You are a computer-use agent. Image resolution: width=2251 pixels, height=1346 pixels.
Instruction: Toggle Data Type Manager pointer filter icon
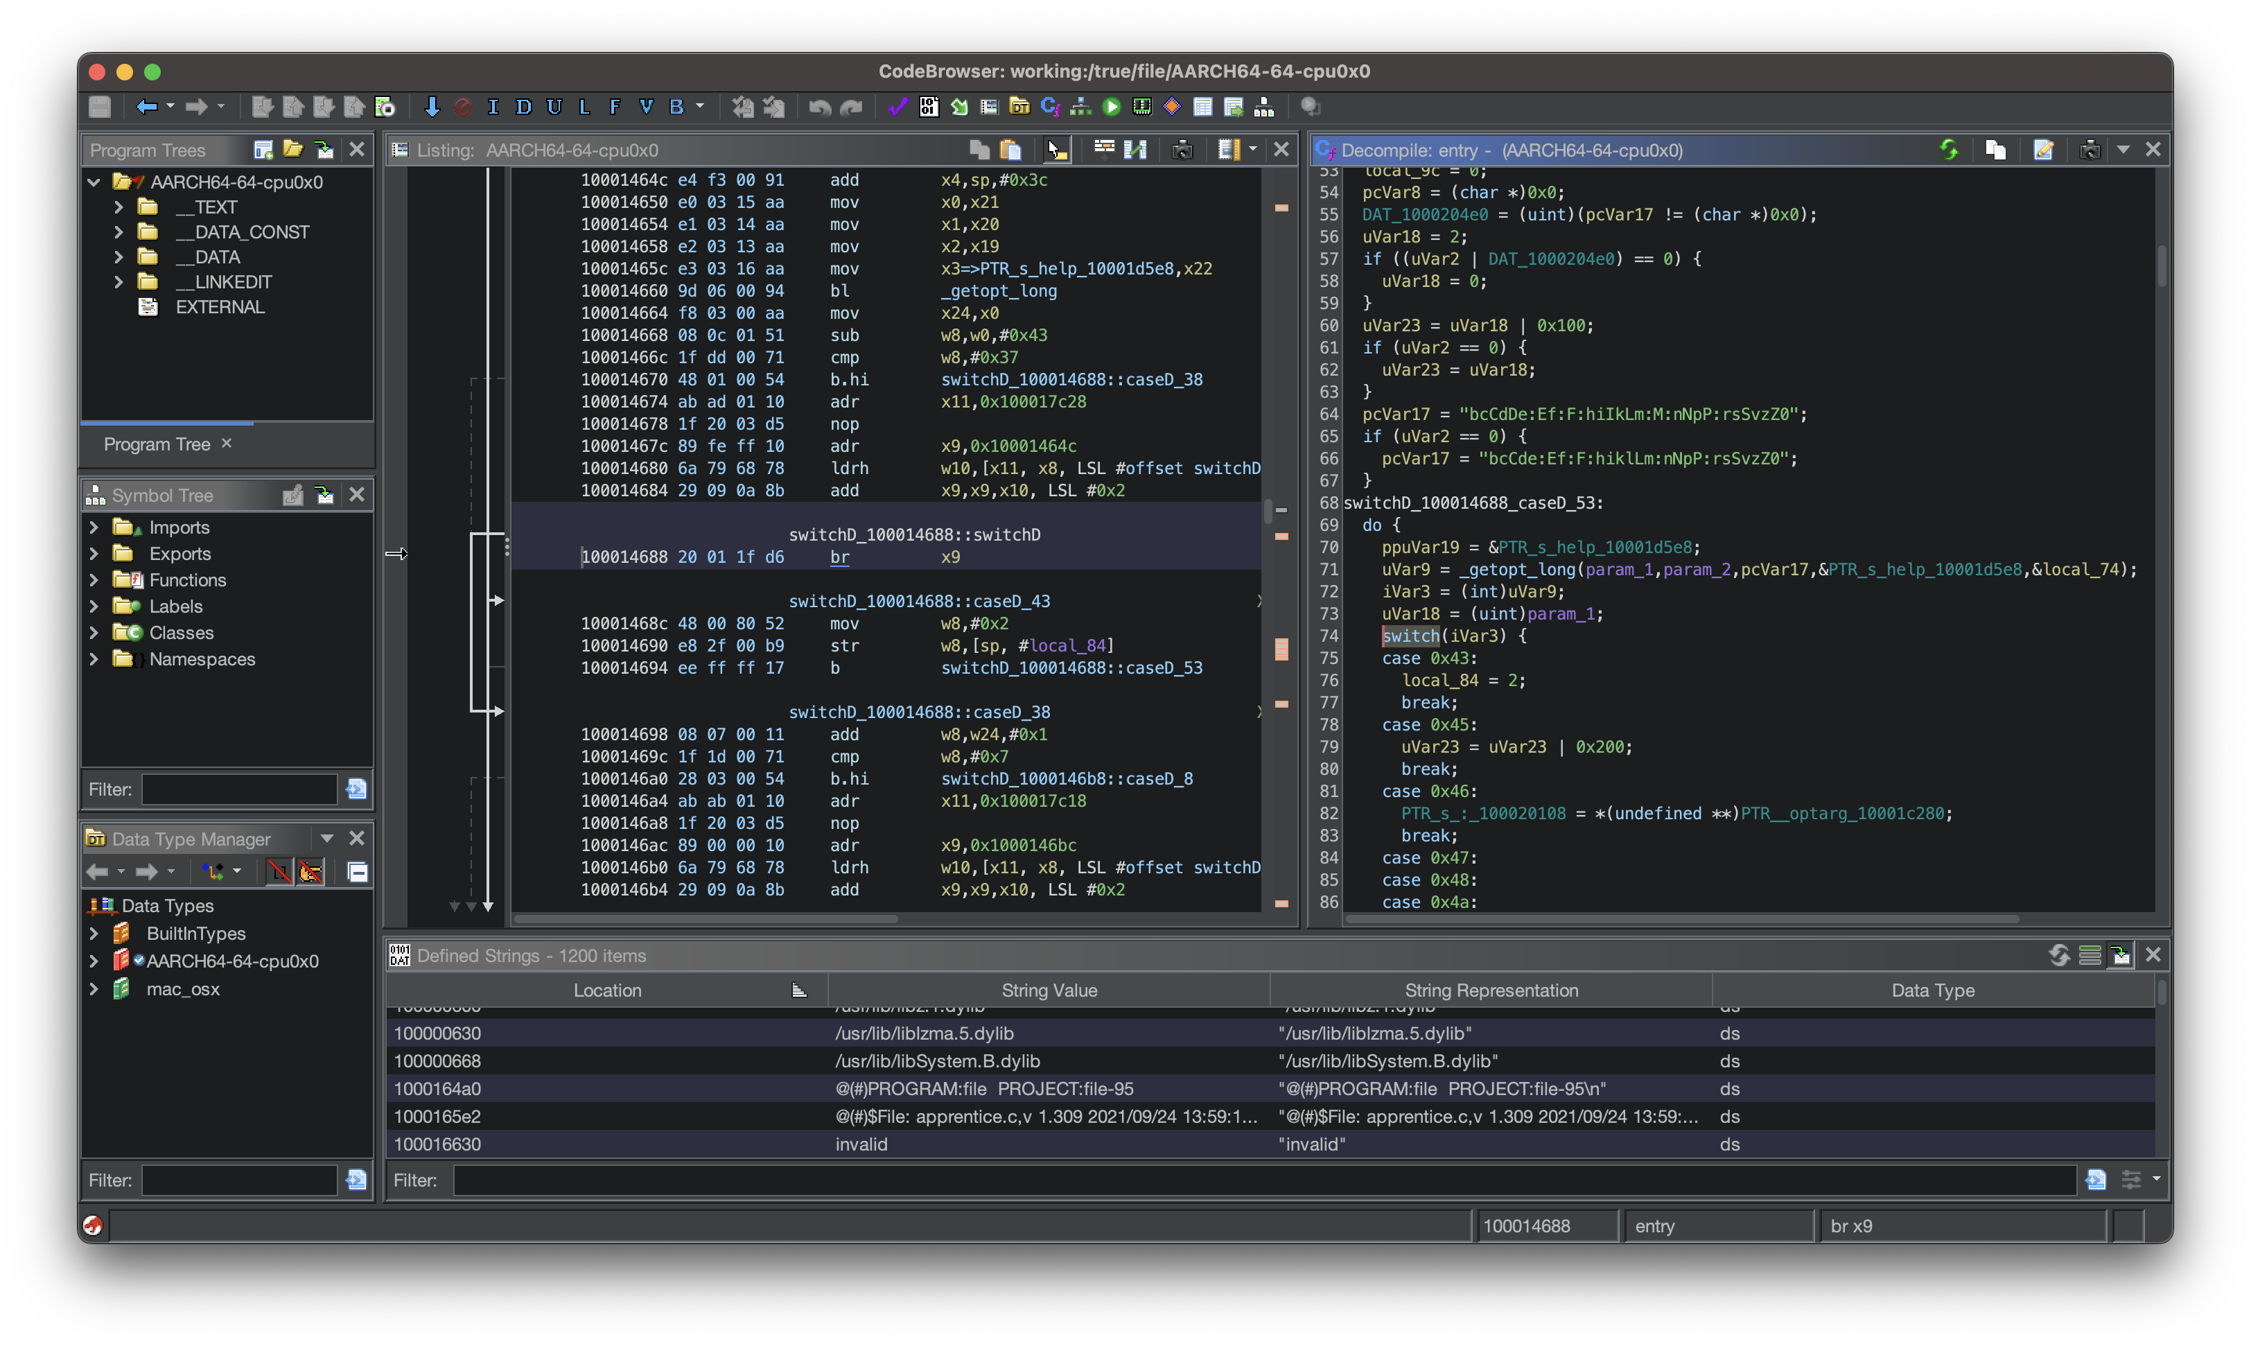point(311,872)
